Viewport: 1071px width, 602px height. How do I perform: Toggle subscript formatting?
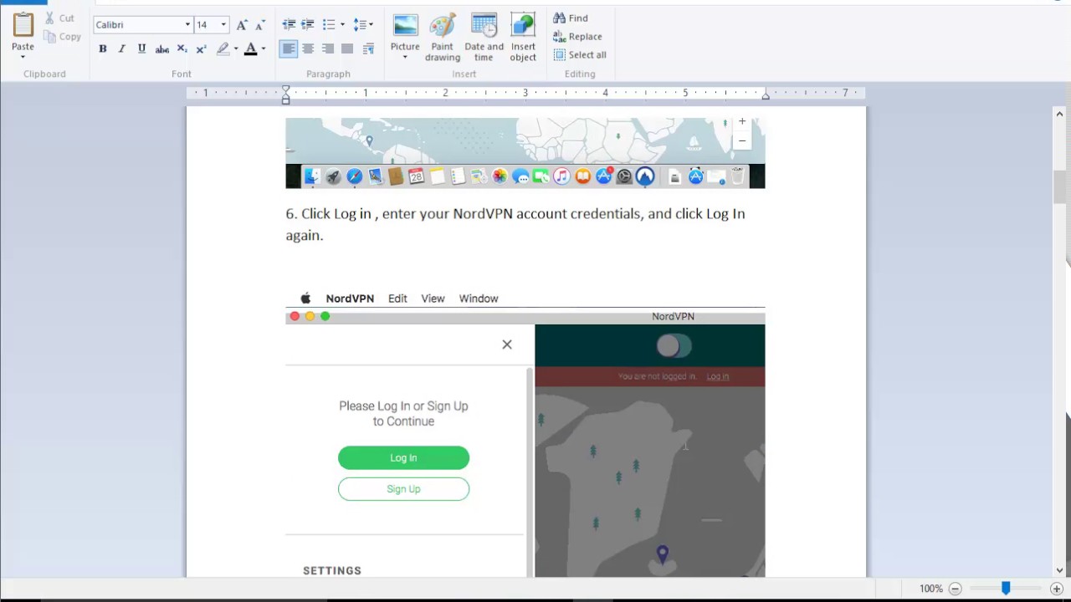point(182,49)
